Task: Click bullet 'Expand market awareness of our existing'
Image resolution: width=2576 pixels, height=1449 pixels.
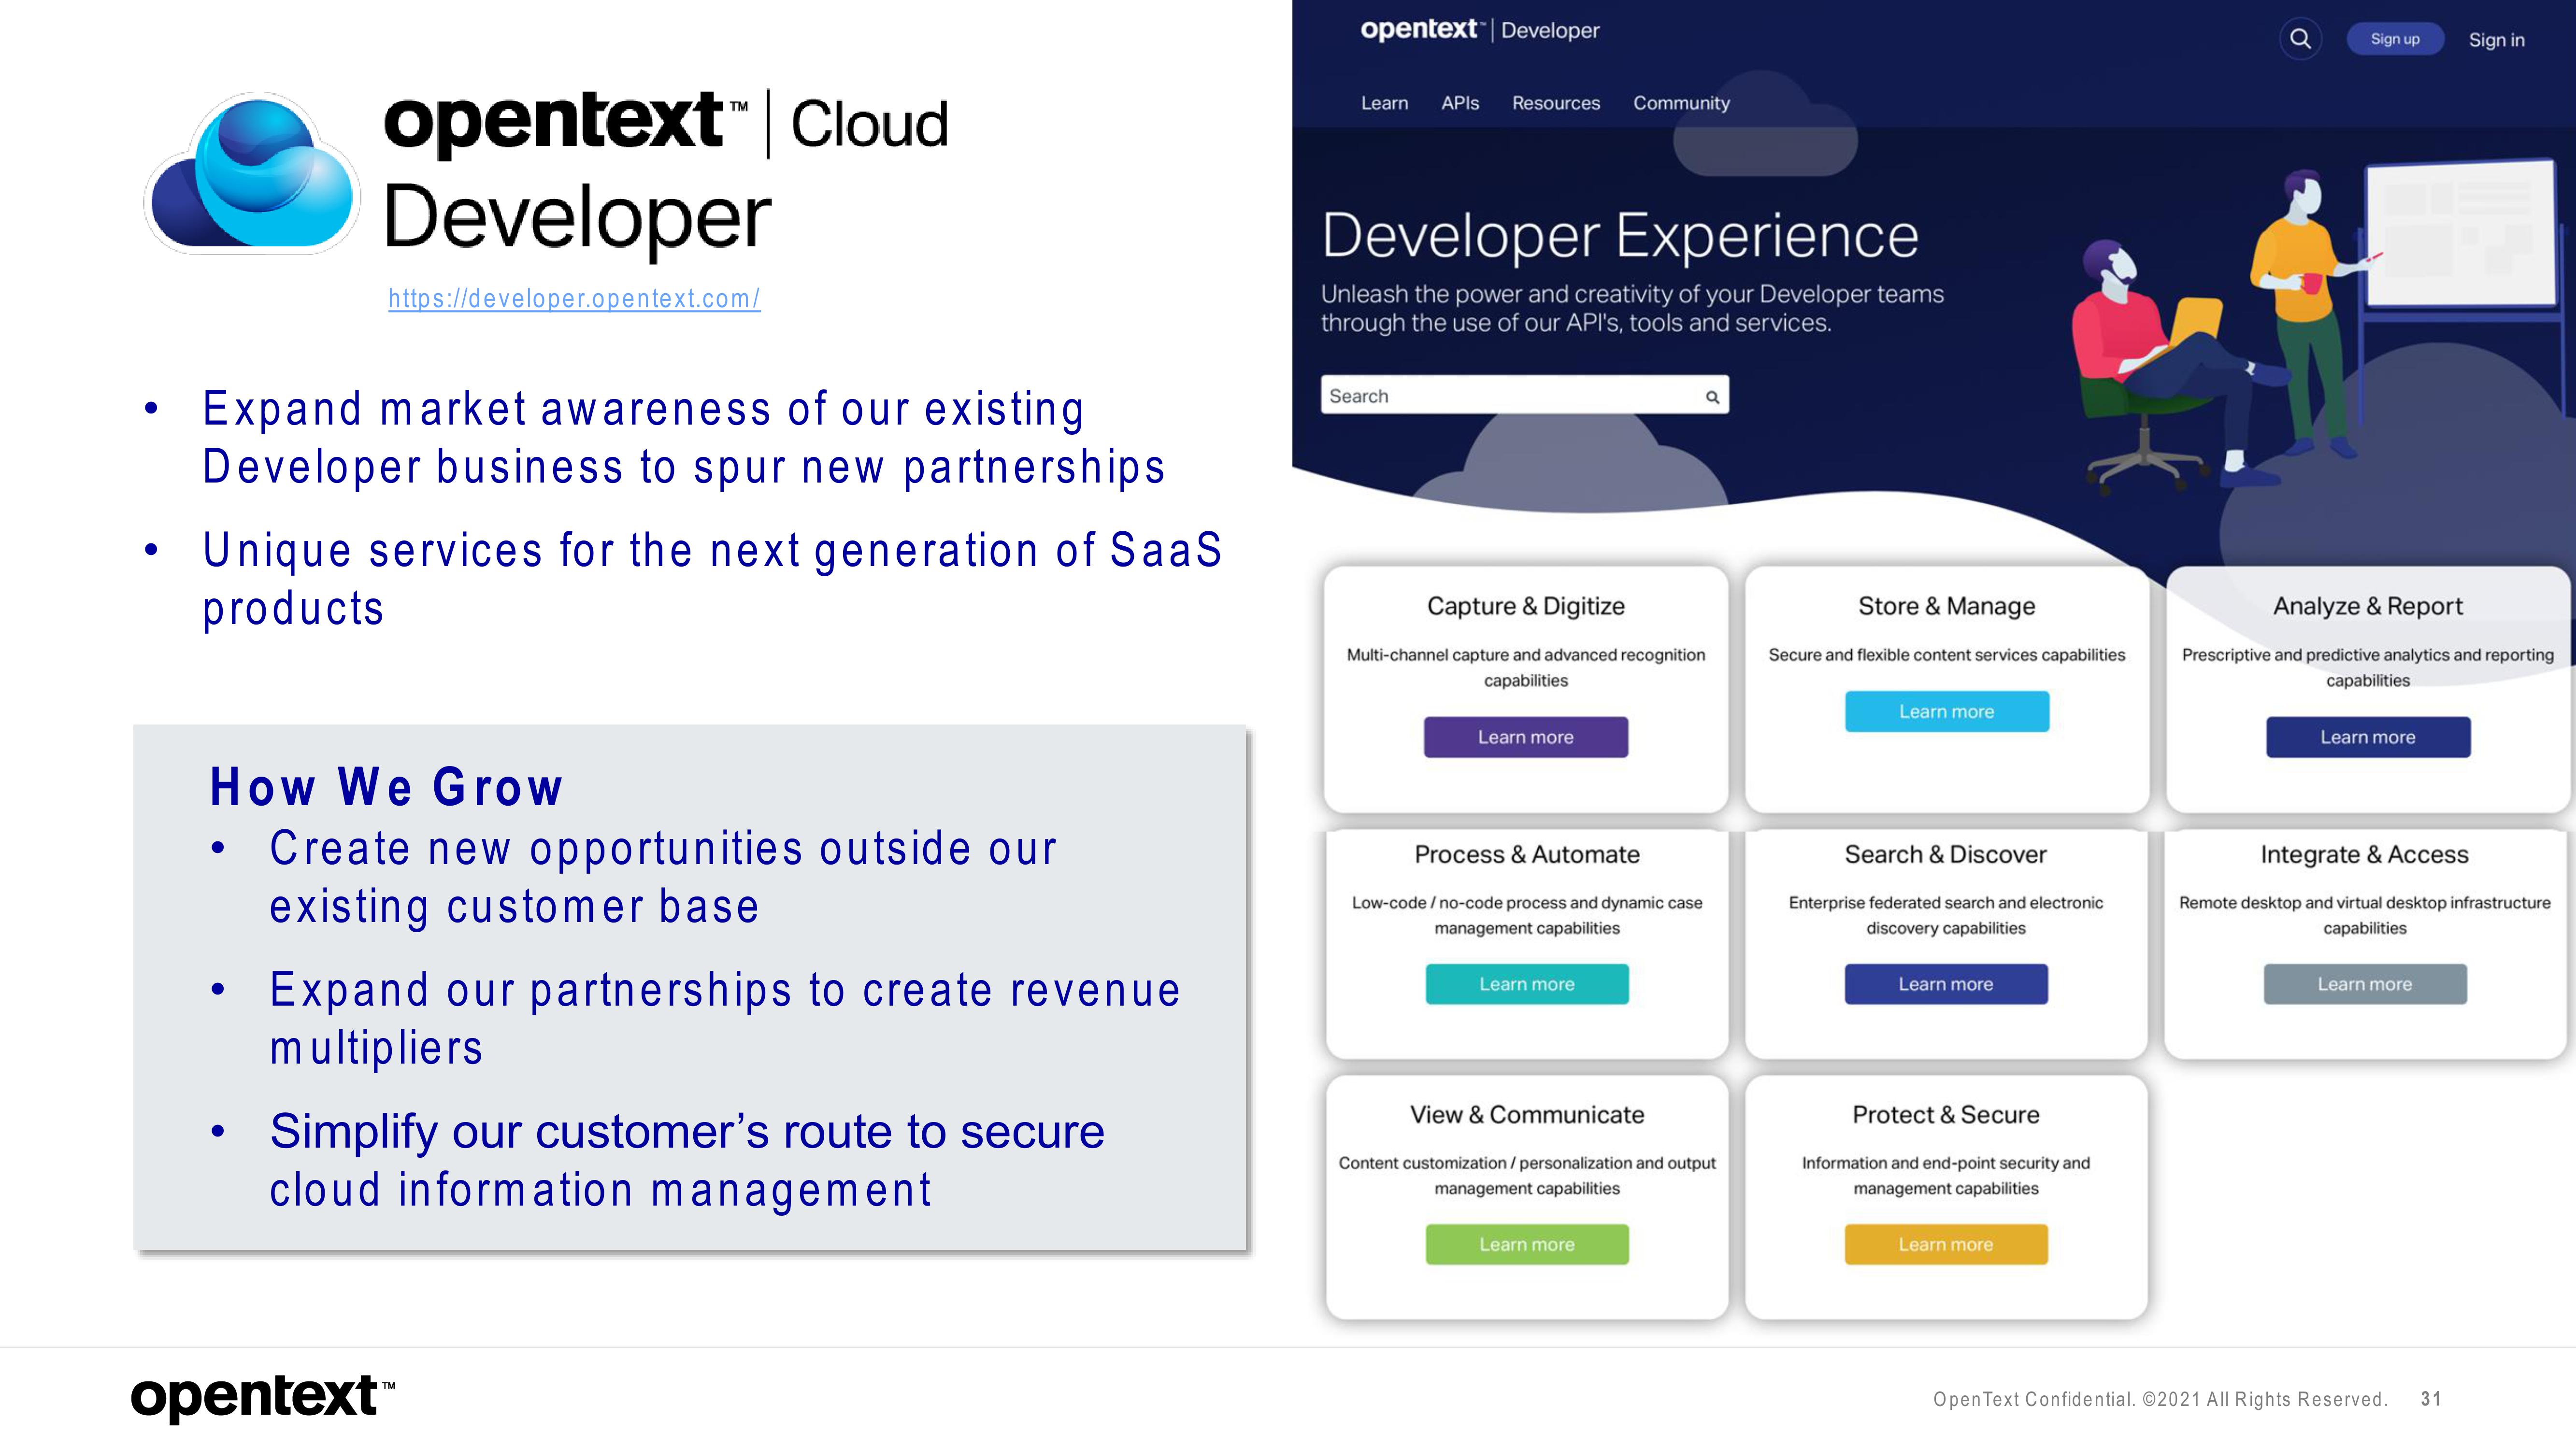Action: click(x=684, y=438)
